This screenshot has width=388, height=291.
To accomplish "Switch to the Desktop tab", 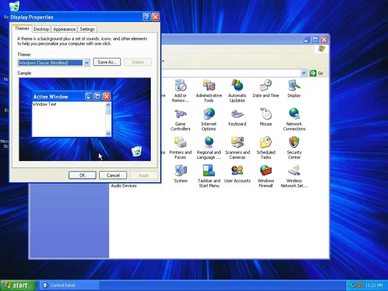I will pos(41,29).
